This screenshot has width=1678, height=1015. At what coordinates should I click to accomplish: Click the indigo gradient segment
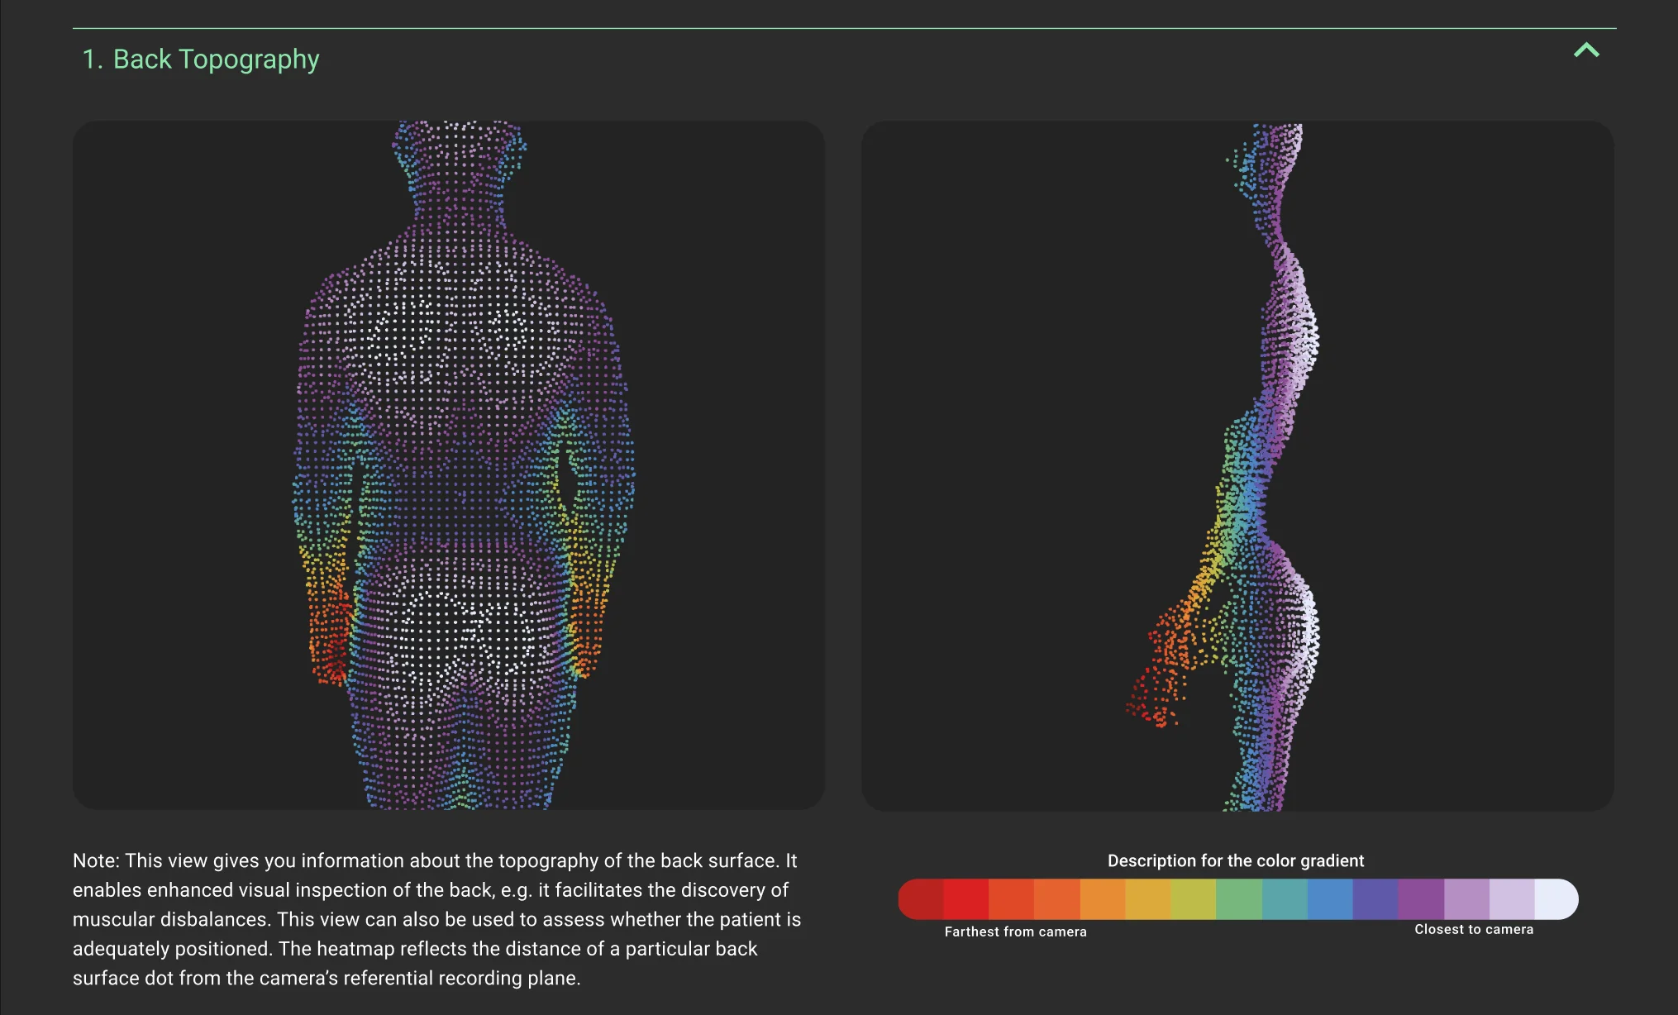tap(1375, 899)
